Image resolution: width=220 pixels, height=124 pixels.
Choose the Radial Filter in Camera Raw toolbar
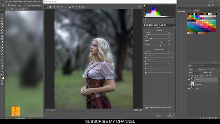tap(83, 7)
